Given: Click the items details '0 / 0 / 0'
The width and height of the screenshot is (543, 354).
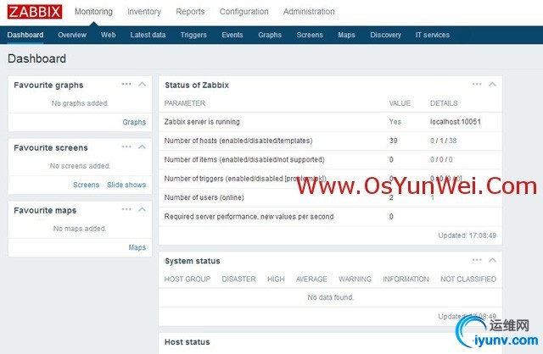Looking at the screenshot, I should (x=441, y=160).
